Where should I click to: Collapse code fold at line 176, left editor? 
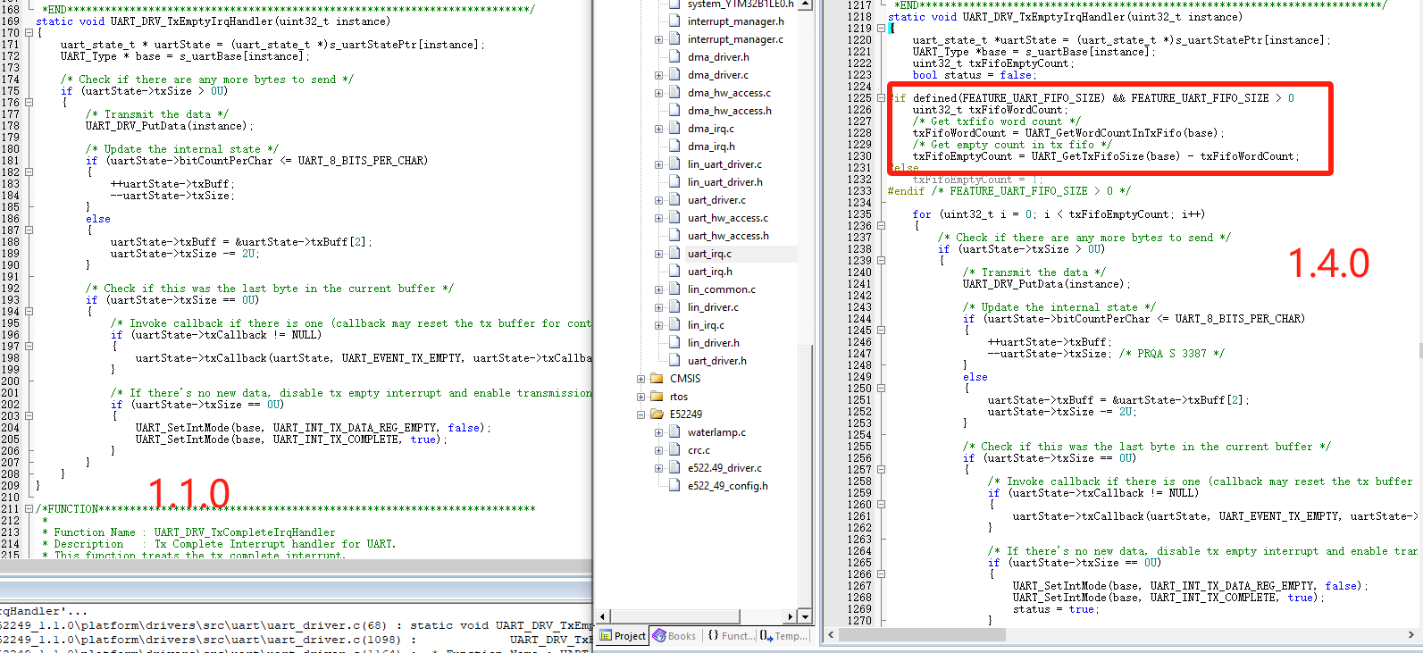(29, 103)
